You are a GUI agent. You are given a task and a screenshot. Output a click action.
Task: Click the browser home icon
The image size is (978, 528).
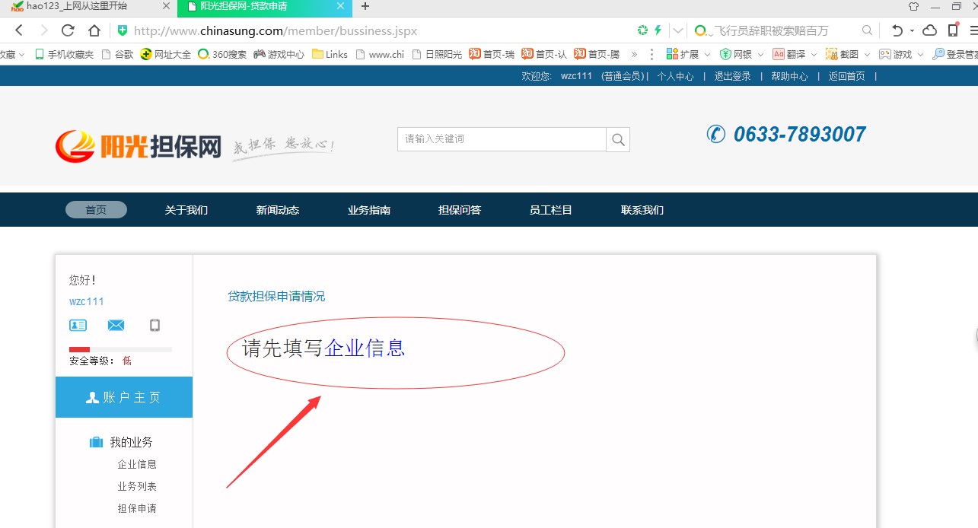point(94,31)
